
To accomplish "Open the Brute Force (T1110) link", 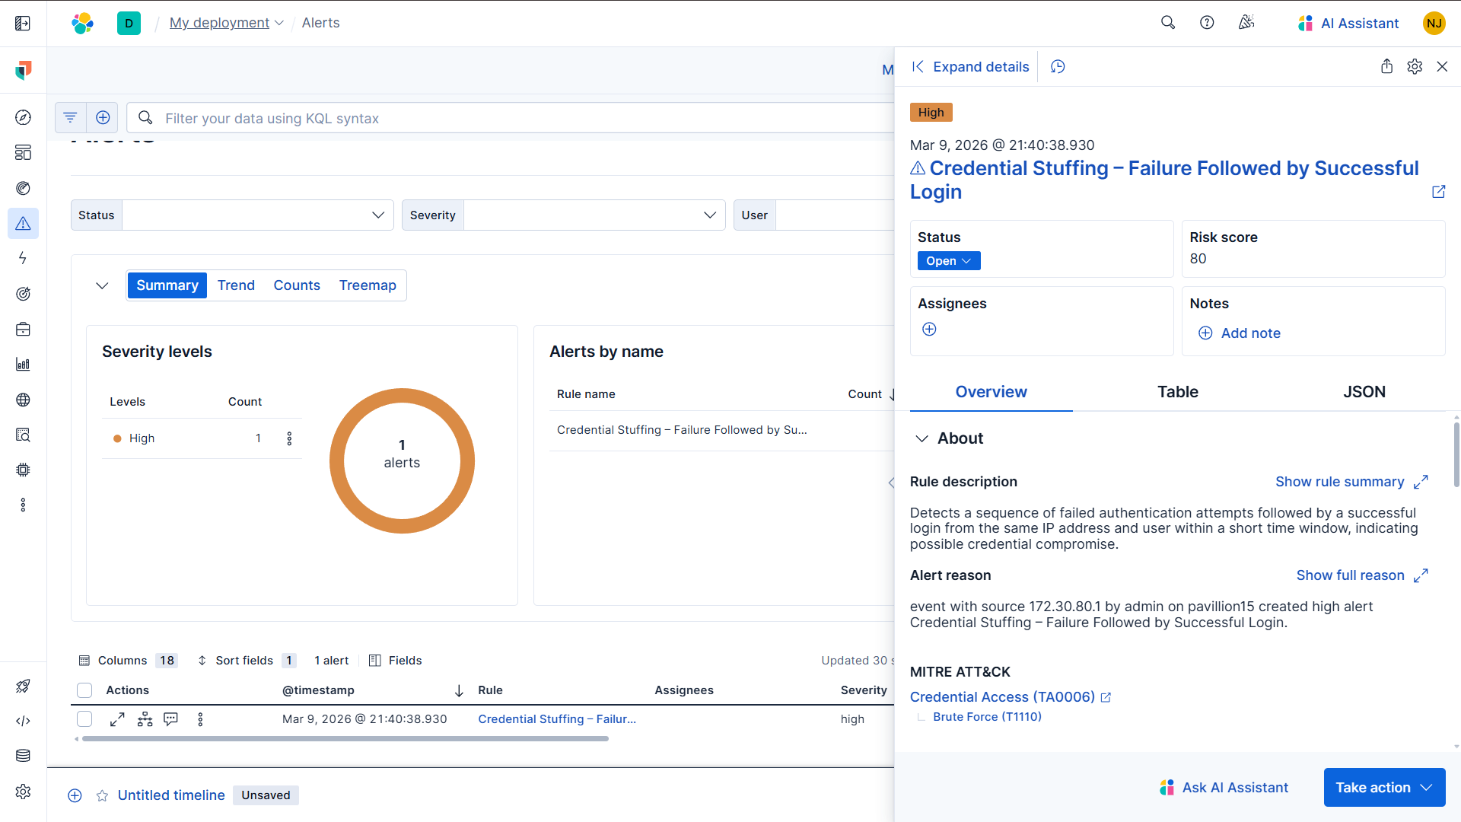I will click(x=986, y=716).
